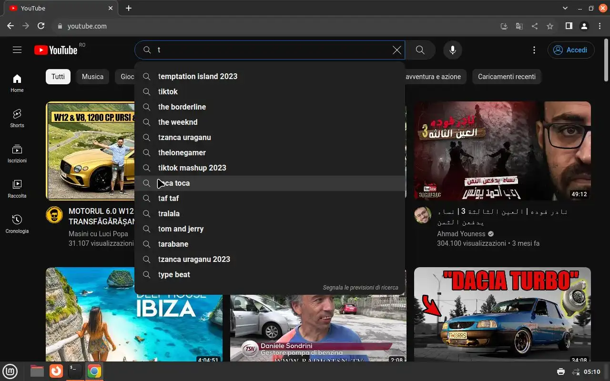This screenshot has height=381, width=610.
Task: Open Iscrizioni in the sidebar
Action: (17, 154)
